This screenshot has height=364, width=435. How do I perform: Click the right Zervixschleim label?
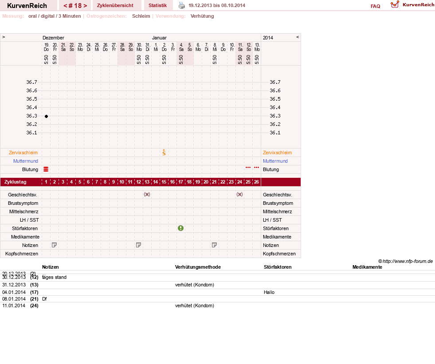point(277,153)
